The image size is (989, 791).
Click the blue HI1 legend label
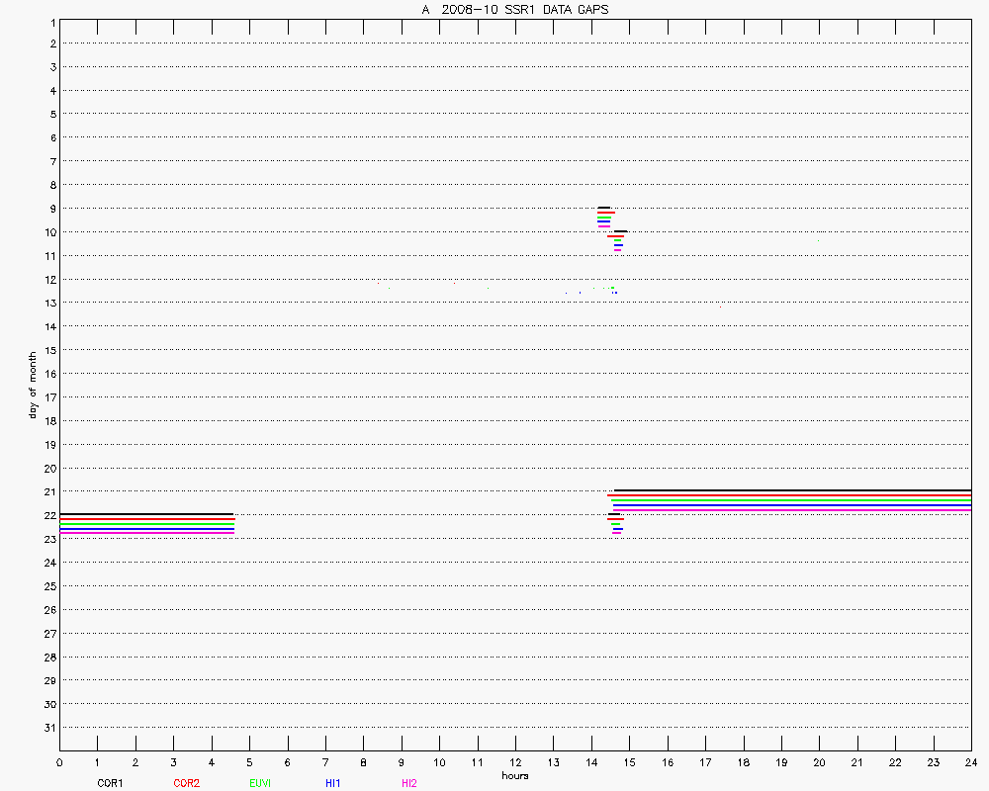pos(332,783)
